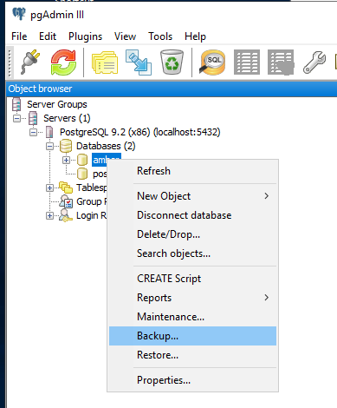Select Delete/Drop... menu entry

point(192,234)
